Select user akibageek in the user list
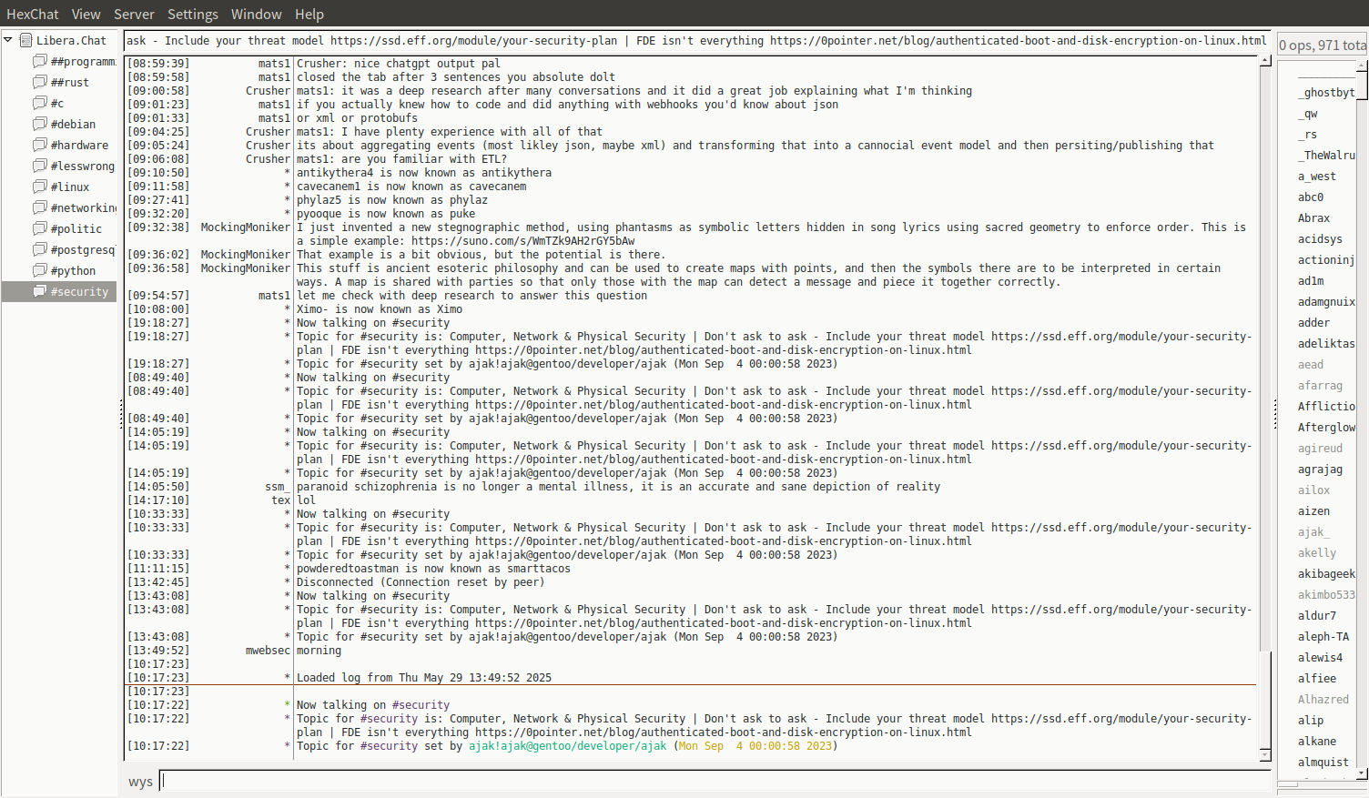Image resolution: width=1369 pixels, height=798 pixels. coord(1326,574)
